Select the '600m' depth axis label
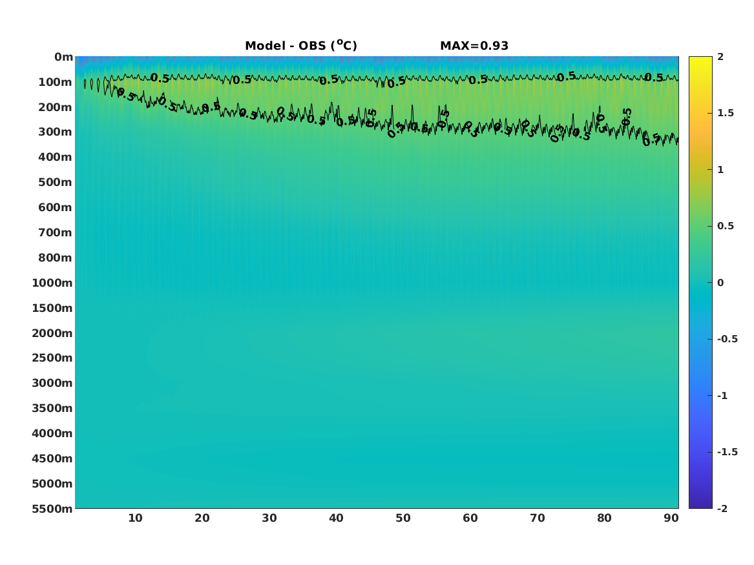Image resolution: width=754 pixels, height=565 pixels. point(56,207)
